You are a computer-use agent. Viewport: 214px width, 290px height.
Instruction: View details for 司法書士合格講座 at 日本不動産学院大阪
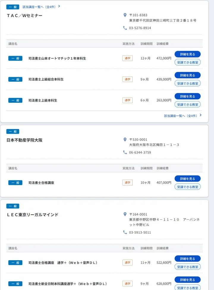188,179
